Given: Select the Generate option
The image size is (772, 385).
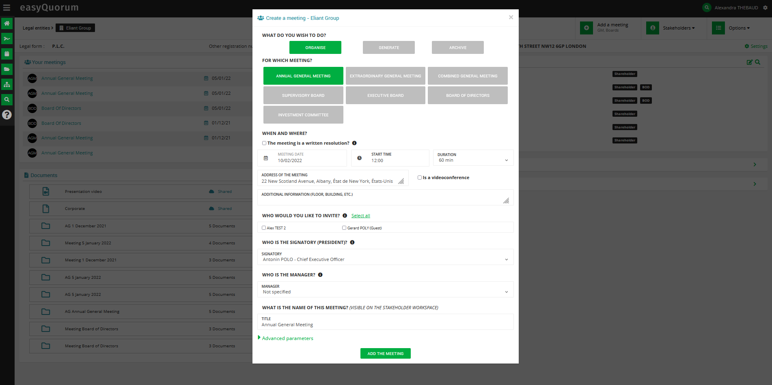Looking at the screenshot, I should 388,47.
